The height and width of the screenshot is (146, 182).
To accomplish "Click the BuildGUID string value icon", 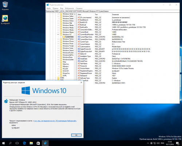I will tap(79, 22).
